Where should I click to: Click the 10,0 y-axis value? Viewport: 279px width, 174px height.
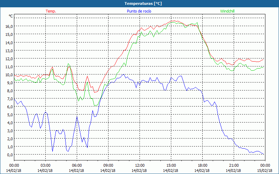tap(10, 74)
